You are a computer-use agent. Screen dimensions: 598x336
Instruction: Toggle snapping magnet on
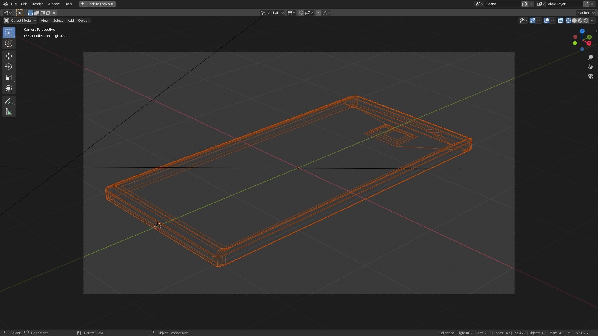pos(301,13)
